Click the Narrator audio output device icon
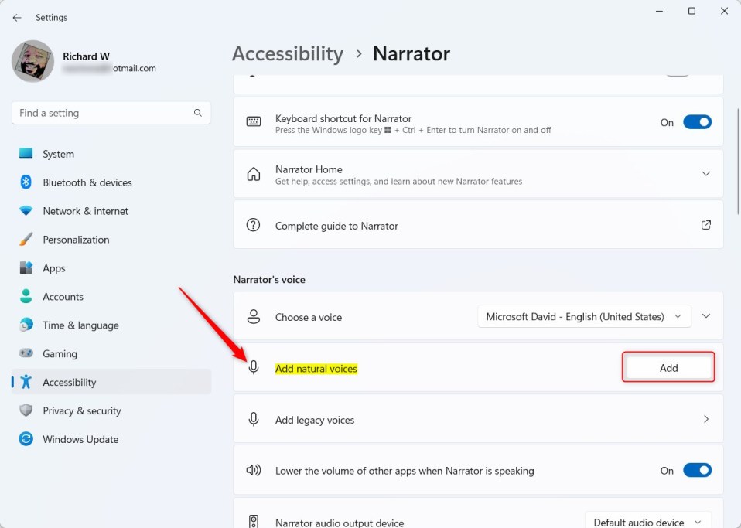The width and height of the screenshot is (741, 528). click(254, 521)
